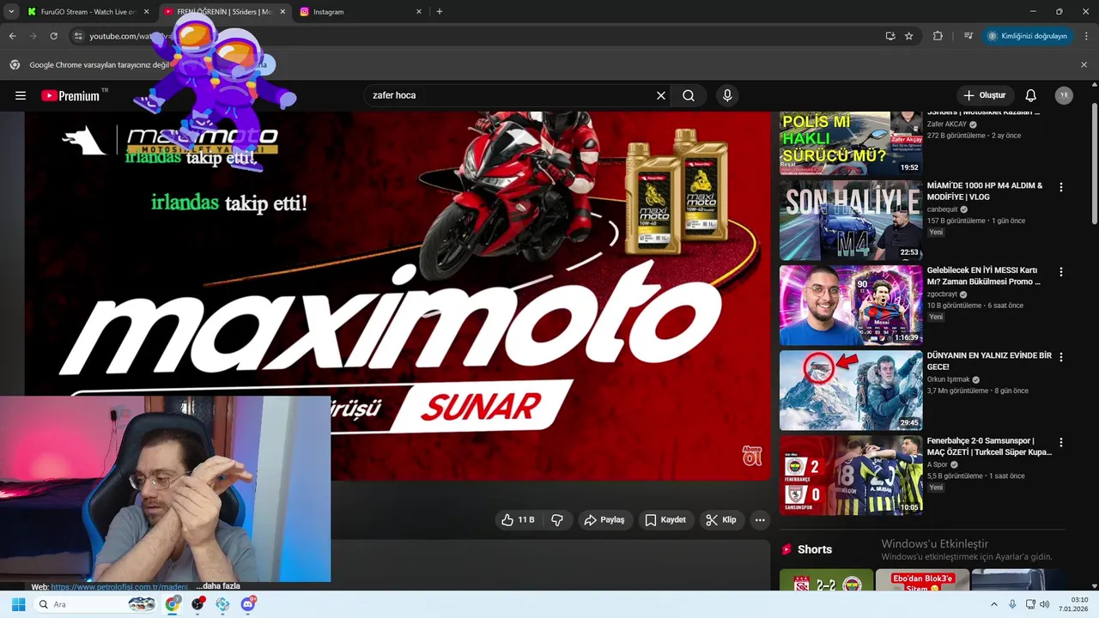The height and width of the screenshot is (618, 1099).
Task: Bookmark this page with the star
Action: tap(909, 36)
